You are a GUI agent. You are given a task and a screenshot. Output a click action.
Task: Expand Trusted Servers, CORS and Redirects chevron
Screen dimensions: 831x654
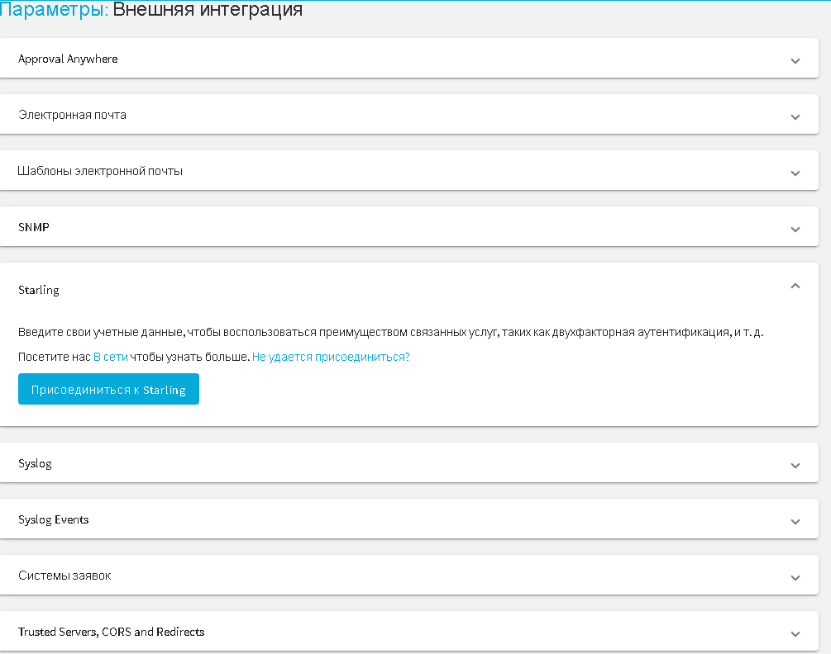point(795,633)
